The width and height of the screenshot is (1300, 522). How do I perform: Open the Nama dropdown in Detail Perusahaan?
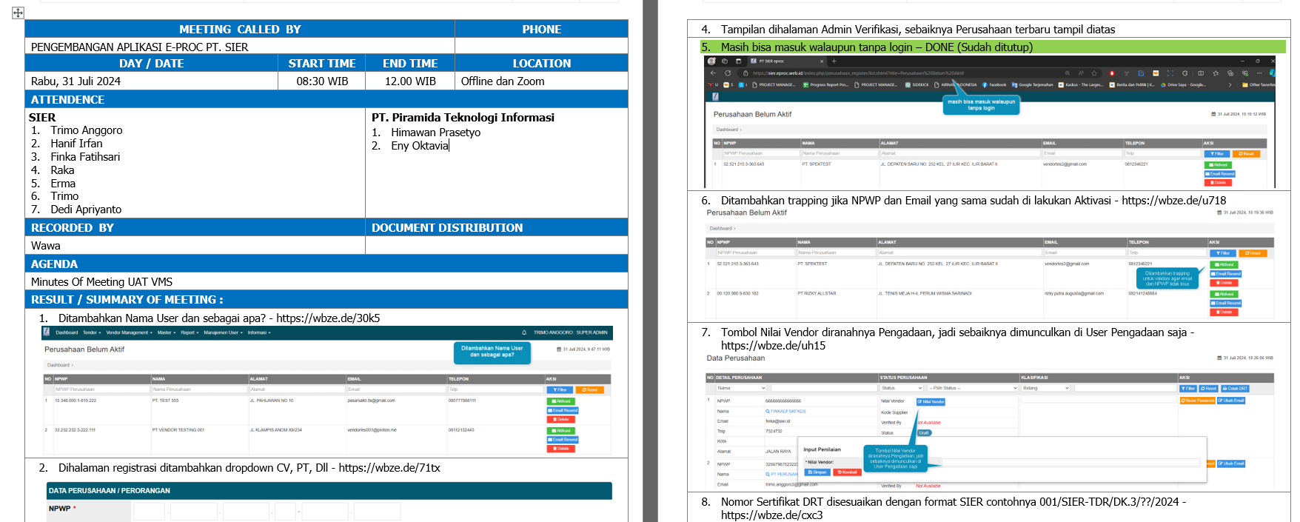(x=741, y=388)
